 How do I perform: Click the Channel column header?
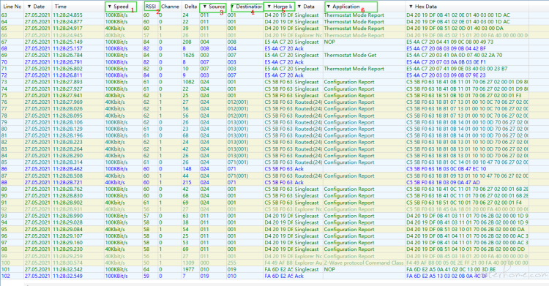tap(170, 7)
